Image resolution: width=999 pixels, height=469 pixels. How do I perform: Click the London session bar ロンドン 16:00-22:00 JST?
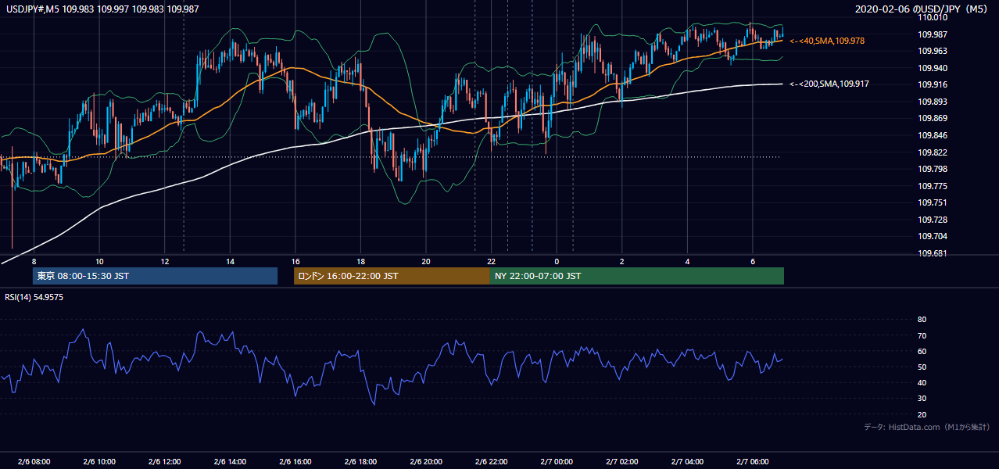click(x=392, y=276)
